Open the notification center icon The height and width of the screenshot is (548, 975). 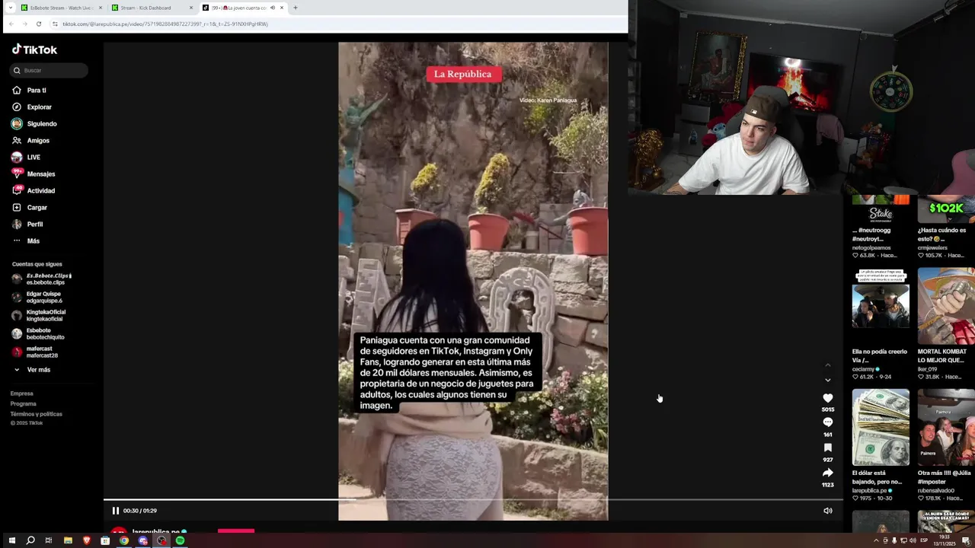pyautogui.click(x=966, y=540)
